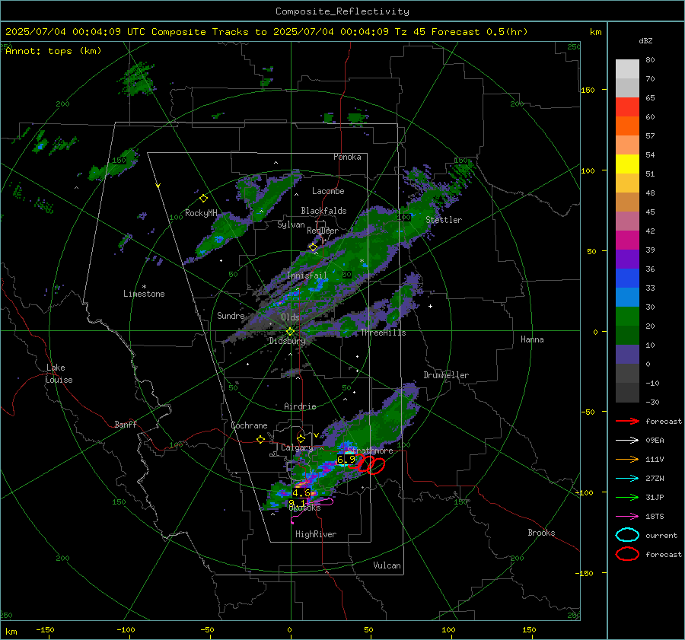Click the Ponoka city label
The height and width of the screenshot is (640, 685).
pyautogui.click(x=347, y=157)
